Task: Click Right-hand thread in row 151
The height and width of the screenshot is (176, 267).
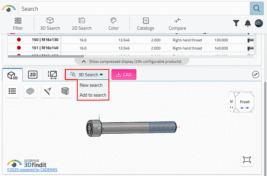Action: [187, 48]
